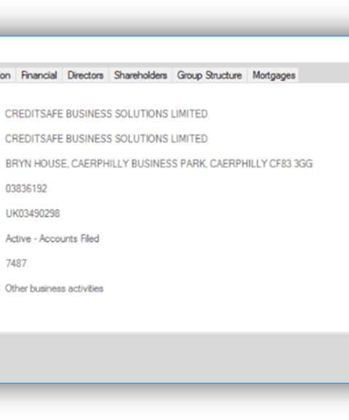The width and height of the screenshot is (349, 420).
Task: Click the white header strip above the tabs
Action: (174, 49)
